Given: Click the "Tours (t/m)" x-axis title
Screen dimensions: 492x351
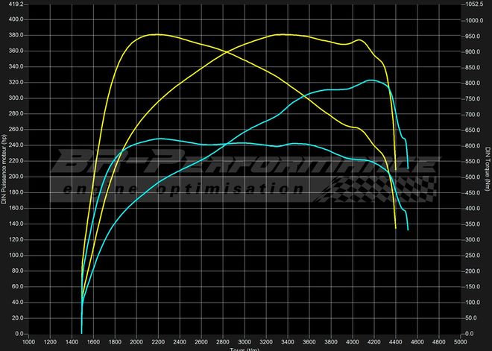Looking at the screenshot, I should [243, 348].
